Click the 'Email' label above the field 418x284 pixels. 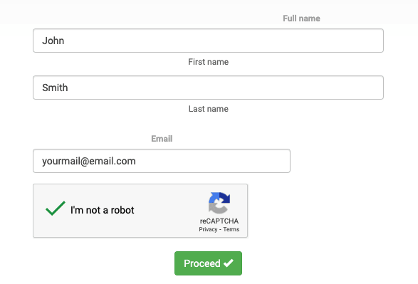tap(162, 139)
